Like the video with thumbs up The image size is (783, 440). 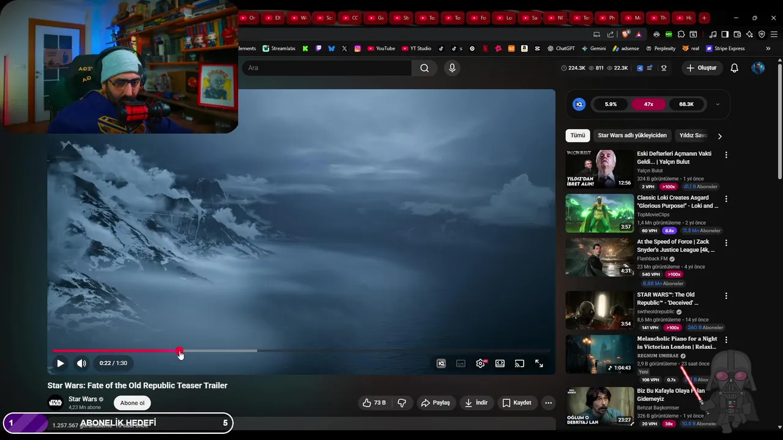(x=374, y=403)
